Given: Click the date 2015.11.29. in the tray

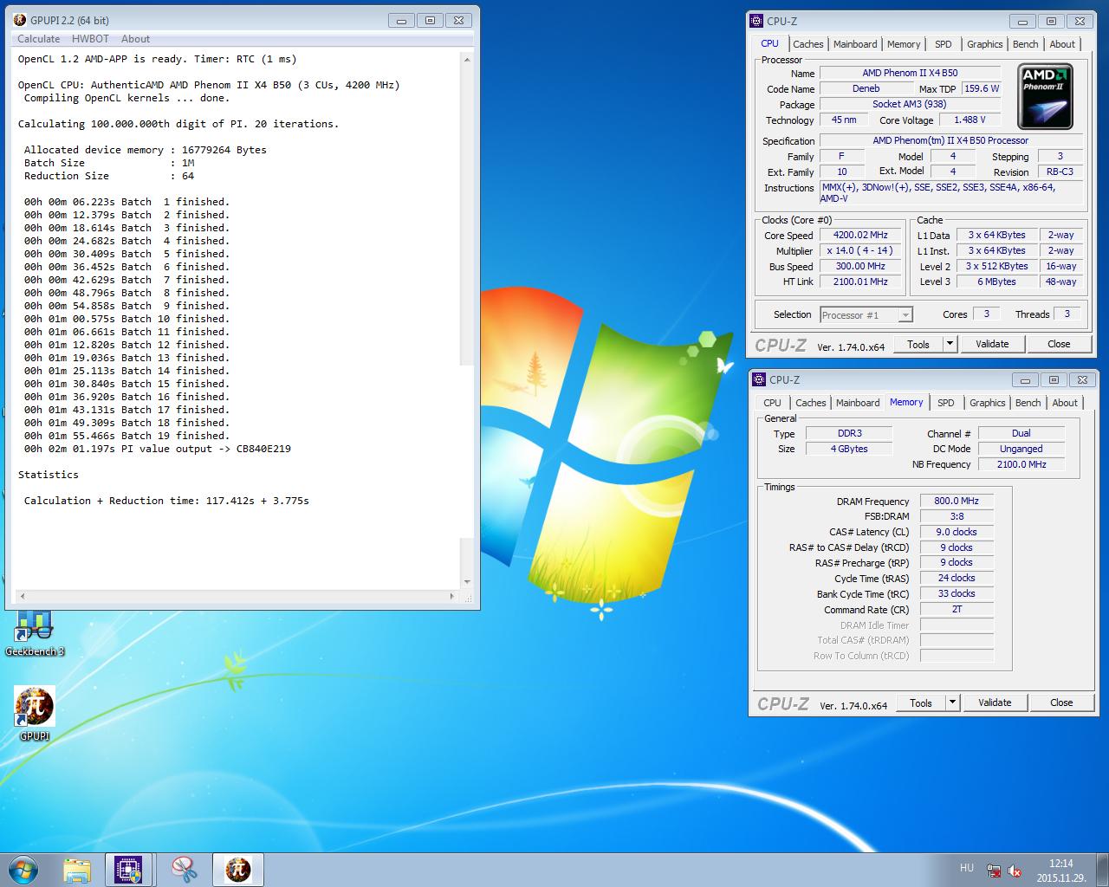Looking at the screenshot, I should 1060,877.
